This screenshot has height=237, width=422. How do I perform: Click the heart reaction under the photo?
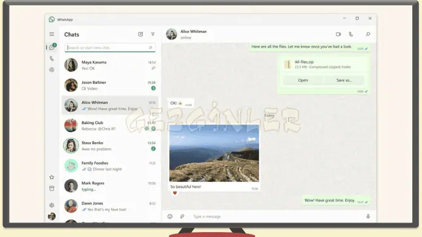[x=175, y=193]
